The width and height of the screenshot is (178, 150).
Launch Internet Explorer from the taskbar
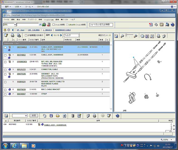point(14,146)
